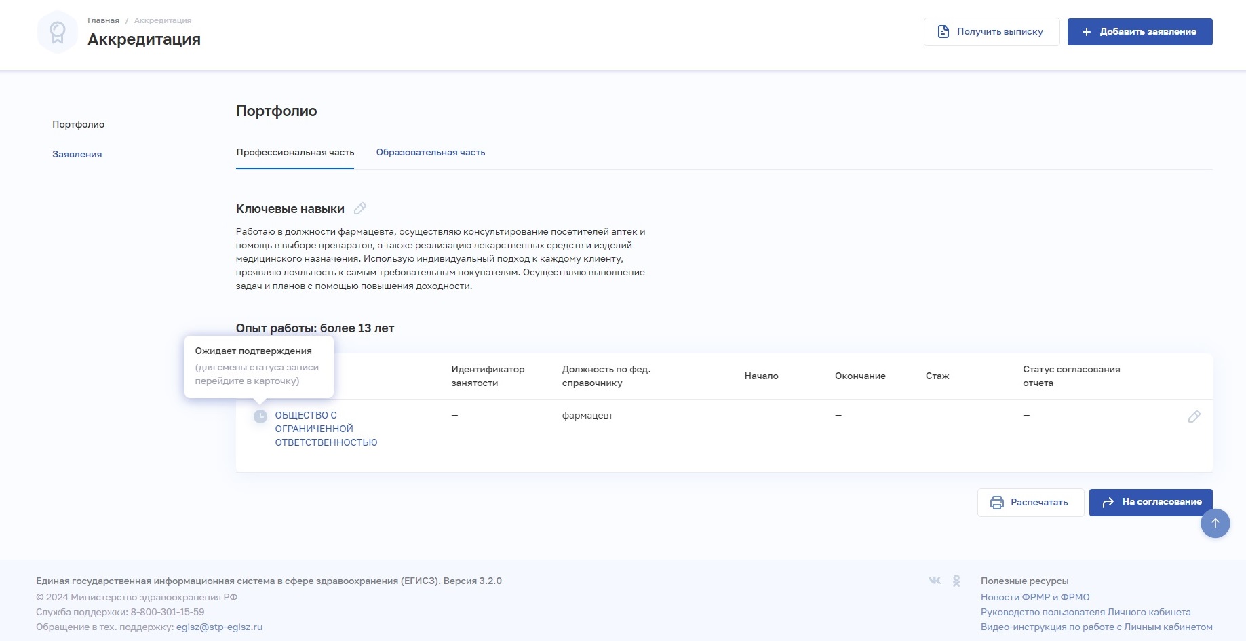
Task: Open support email egisz@stp-egisz.ru link
Action: tap(219, 627)
